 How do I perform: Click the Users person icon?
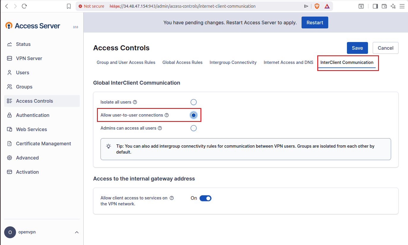tap(9, 72)
